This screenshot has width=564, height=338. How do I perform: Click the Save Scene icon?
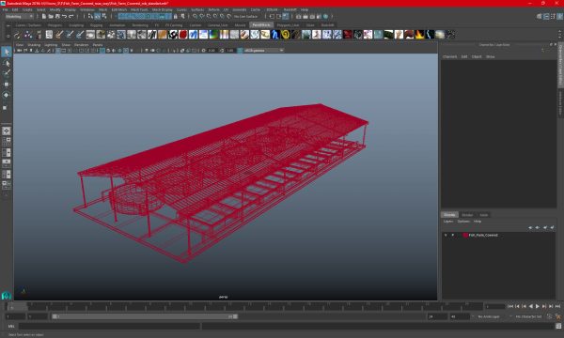(x=57, y=16)
